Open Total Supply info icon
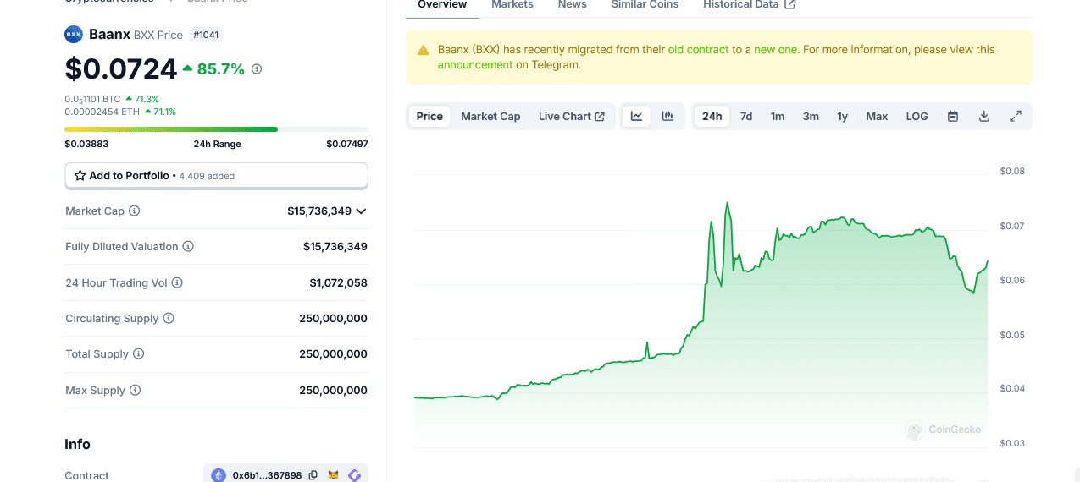1080x482 pixels. click(x=139, y=354)
